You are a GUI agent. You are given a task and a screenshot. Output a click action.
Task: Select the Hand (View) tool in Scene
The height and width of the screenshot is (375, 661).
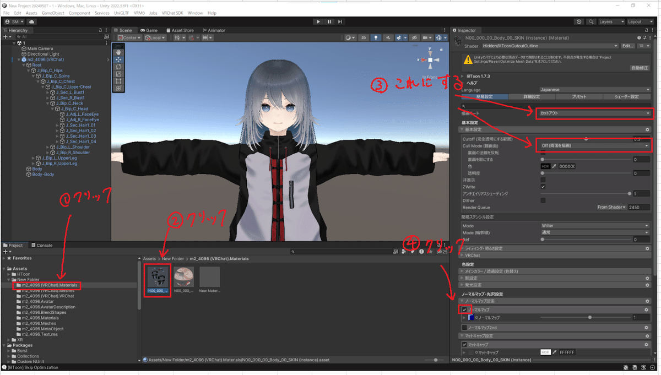pos(120,52)
